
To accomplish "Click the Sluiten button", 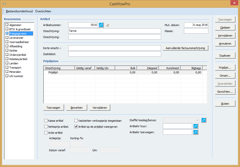I will point(225,104).
